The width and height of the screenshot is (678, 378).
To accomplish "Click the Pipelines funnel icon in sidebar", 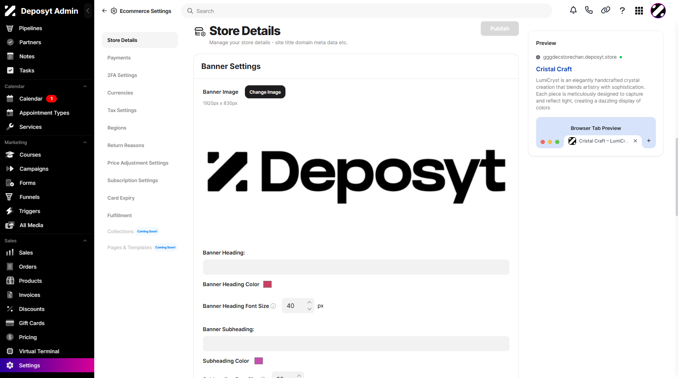I will tap(10, 28).
